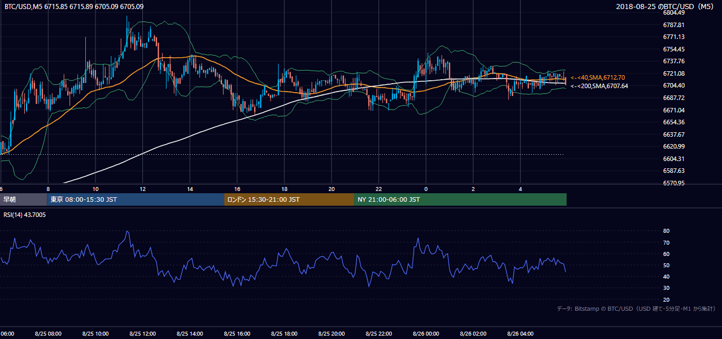The image size is (722, 339).
Task: Click RSI axis level 40
Action: [x=666, y=276]
